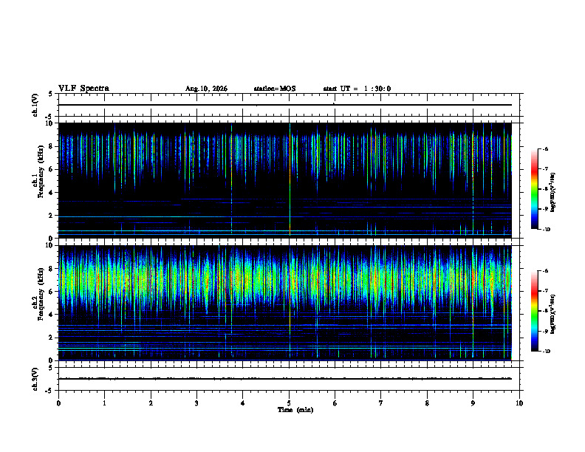Image resolution: width=585 pixels, height=452 pixels.
Task: Click the ch.1 colorbar log(PSD) unit label
Action: (x=553, y=193)
